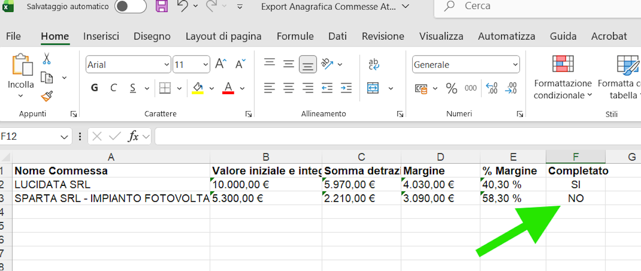The height and width of the screenshot is (271, 641).
Task: Increase font size with large A icon
Action: (221, 64)
